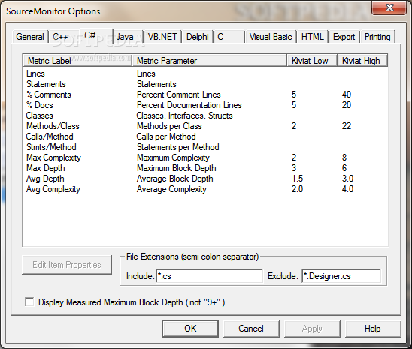
Task: Click 'Calls per Method' parameter text
Action: 166,137
